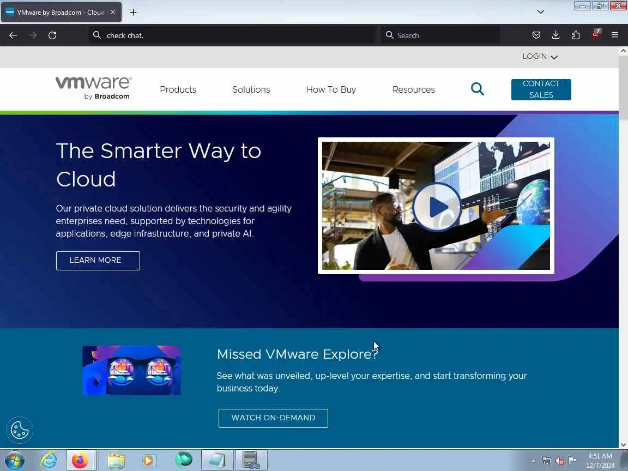Click the address bar showing check chat.
628x471 pixels.
point(232,35)
